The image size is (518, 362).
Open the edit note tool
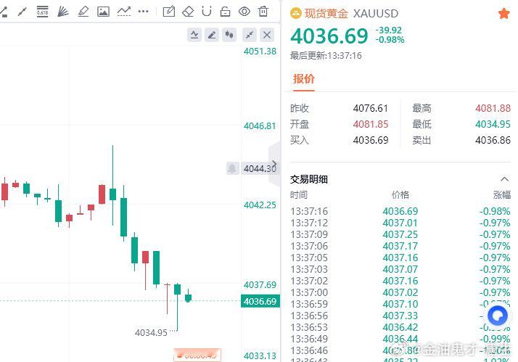click(169, 12)
